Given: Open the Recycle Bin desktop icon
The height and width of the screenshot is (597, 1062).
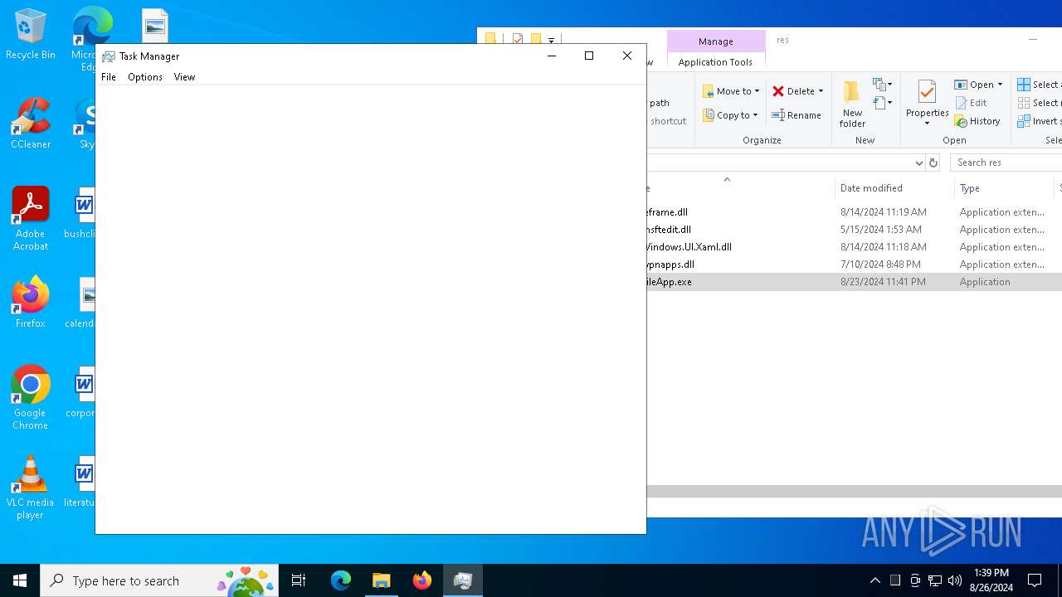Looking at the screenshot, I should (31, 35).
